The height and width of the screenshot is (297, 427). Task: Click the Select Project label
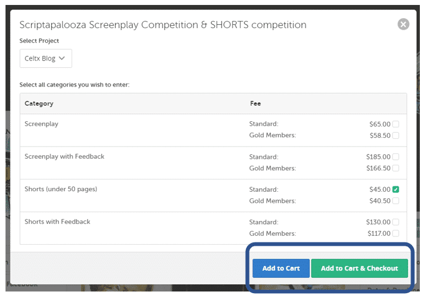39,41
